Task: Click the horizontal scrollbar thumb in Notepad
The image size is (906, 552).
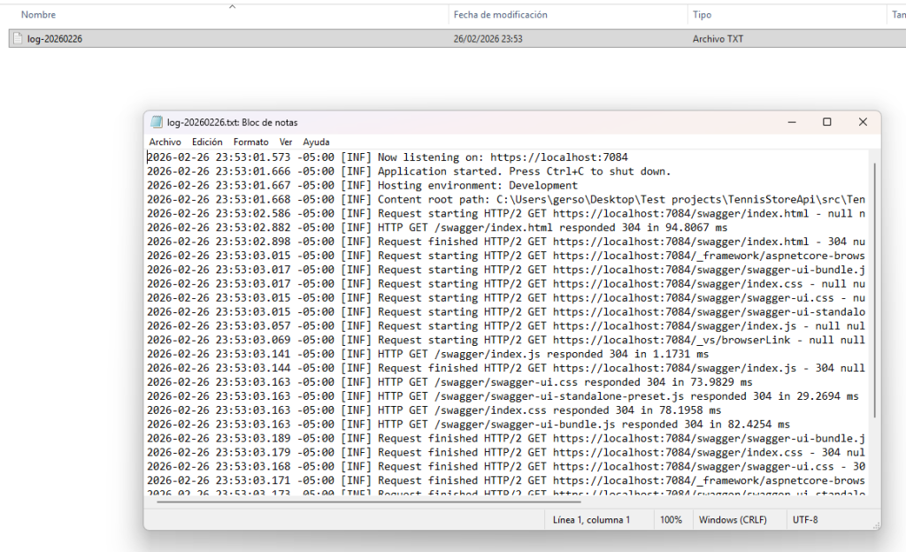Action: [368, 502]
